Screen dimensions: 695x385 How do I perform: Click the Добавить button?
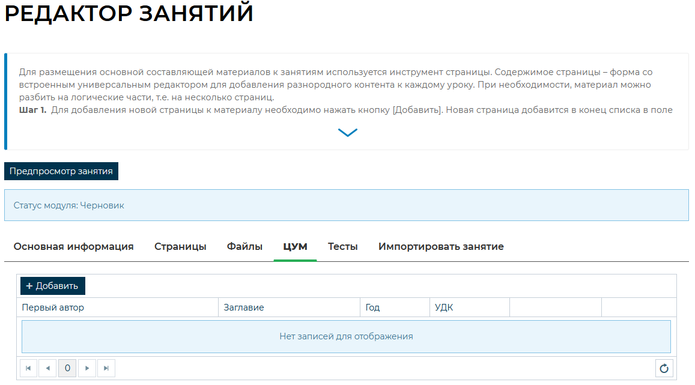coord(53,286)
